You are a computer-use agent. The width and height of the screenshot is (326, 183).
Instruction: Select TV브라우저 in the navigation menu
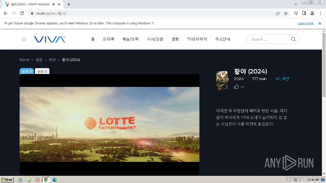(x=197, y=39)
